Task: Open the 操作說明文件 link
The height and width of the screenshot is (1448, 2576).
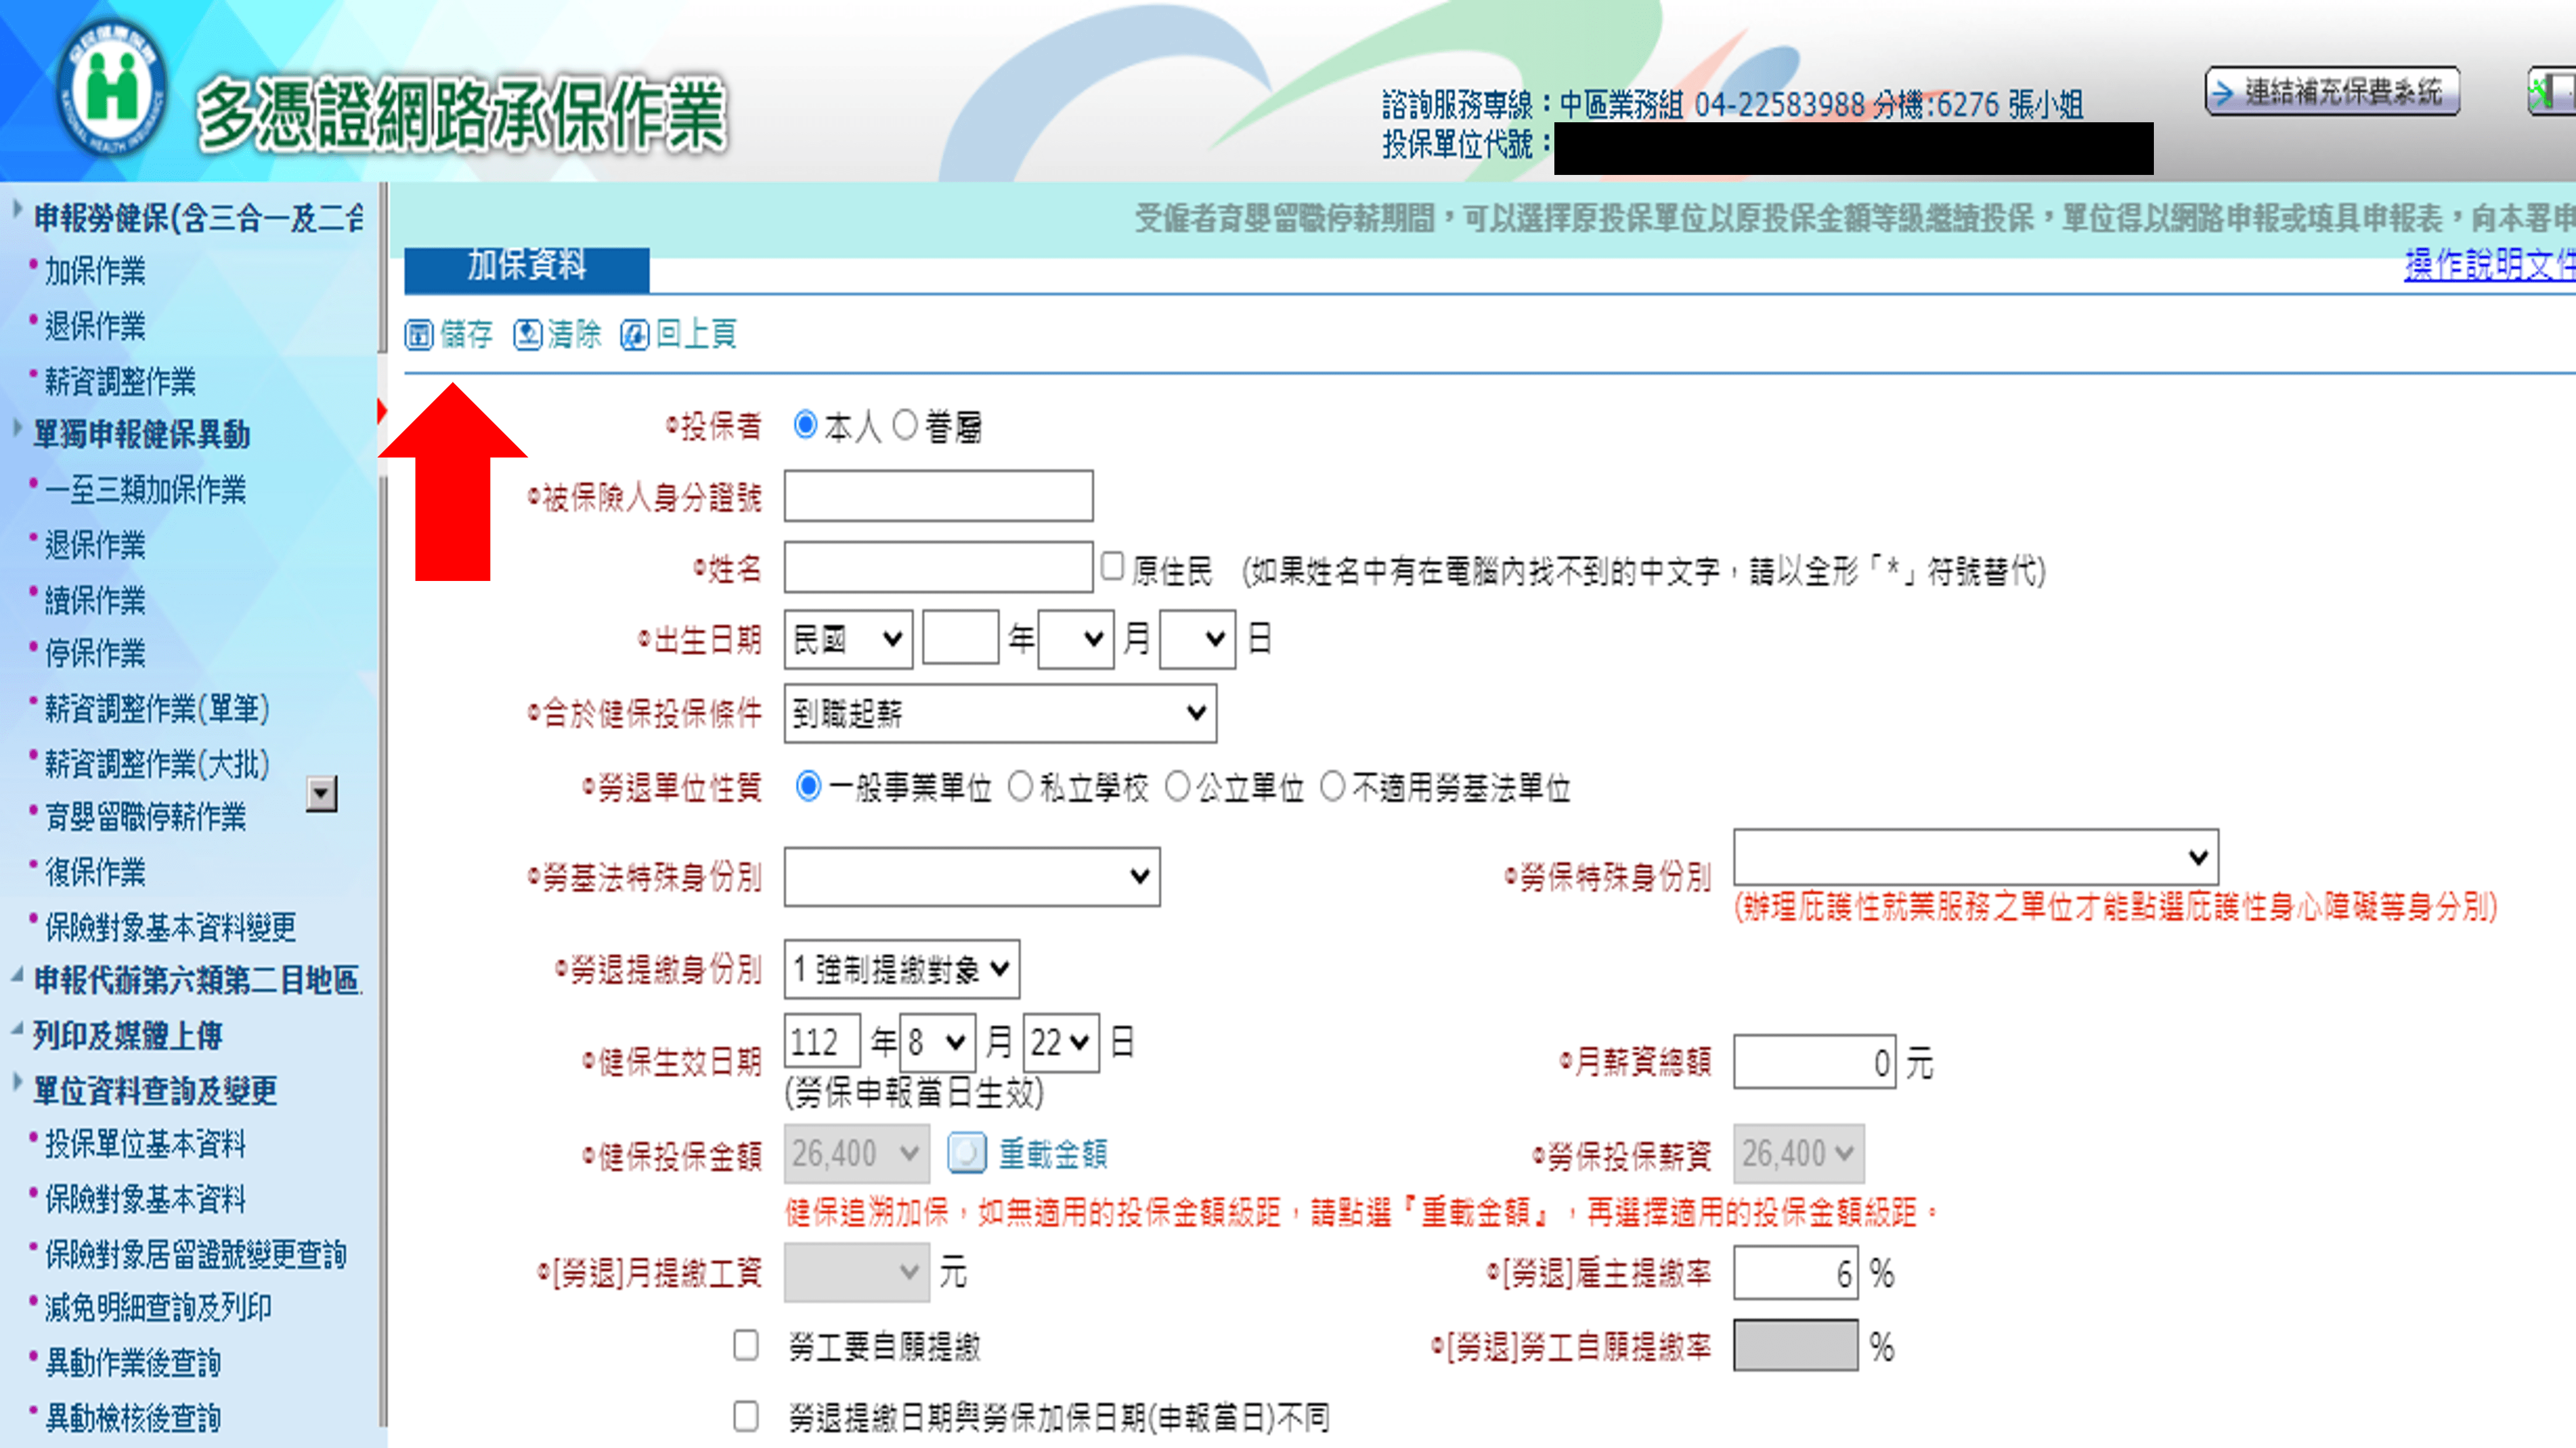Action: tap(2488, 266)
